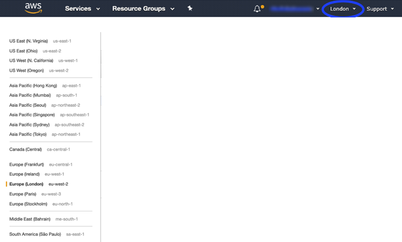Click the eu-north-1 region code
This screenshot has height=242, width=402.
pyautogui.click(x=63, y=204)
